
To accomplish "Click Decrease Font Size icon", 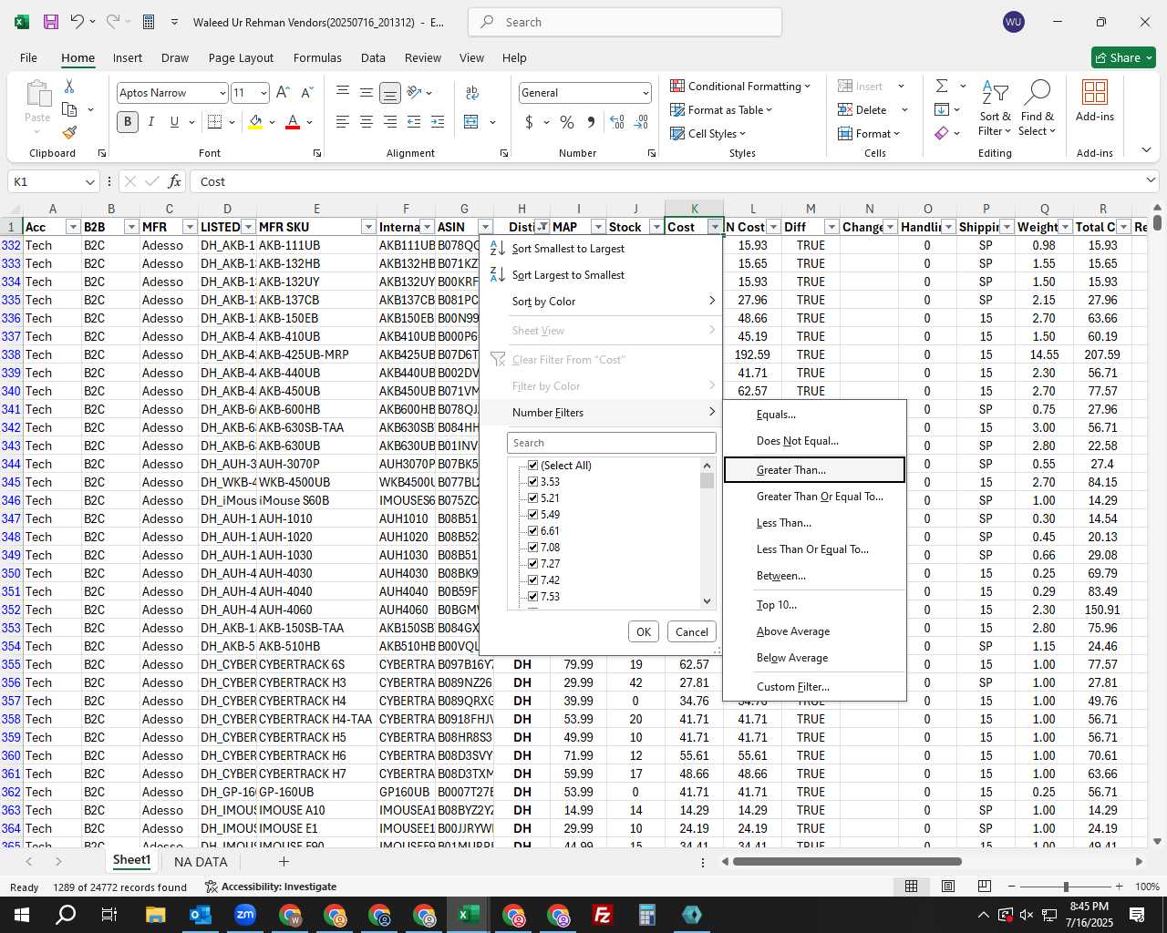I will click(307, 92).
